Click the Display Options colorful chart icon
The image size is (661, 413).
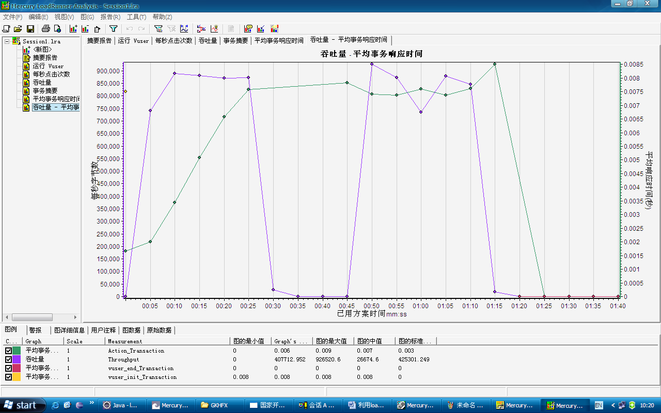click(275, 29)
